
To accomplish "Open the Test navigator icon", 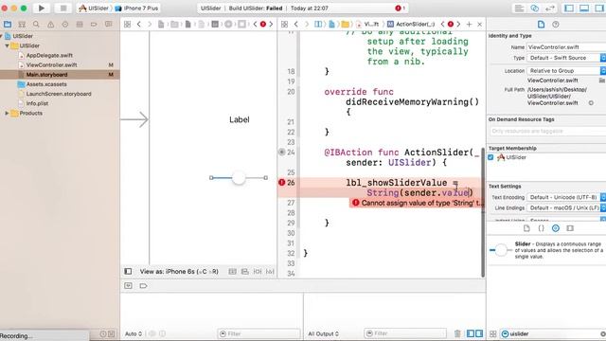I will pos(65,24).
